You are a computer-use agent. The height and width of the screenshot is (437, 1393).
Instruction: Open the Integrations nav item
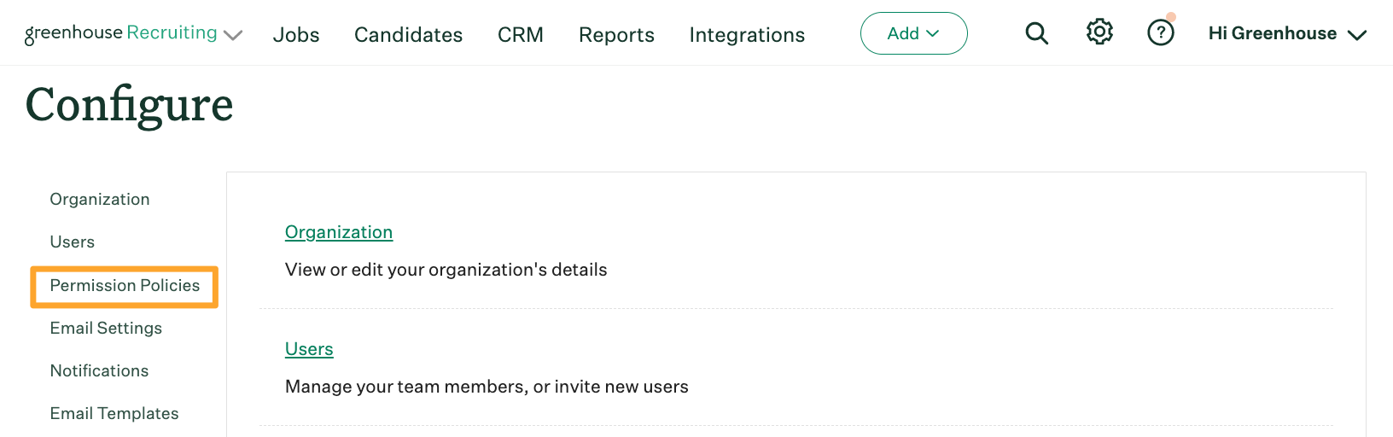click(747, 35)
